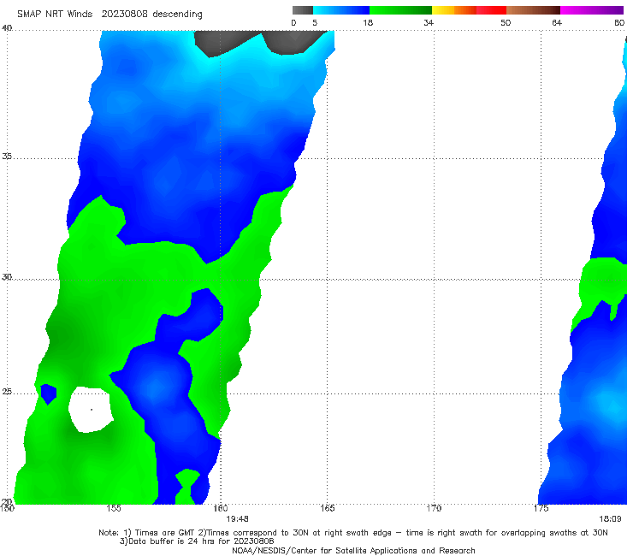Click the latitude axis label "30"
The image size is (633, 556).
coord(7,277)
